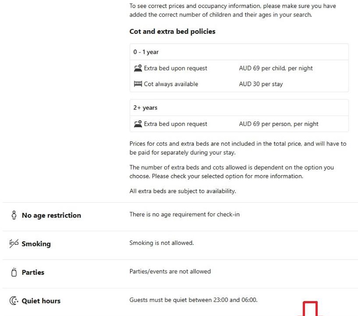This screenshot has width=358, height=316.
Task: Click the text Smoking is not allowed
Action: pyautogui.click(x=162, y=243)
